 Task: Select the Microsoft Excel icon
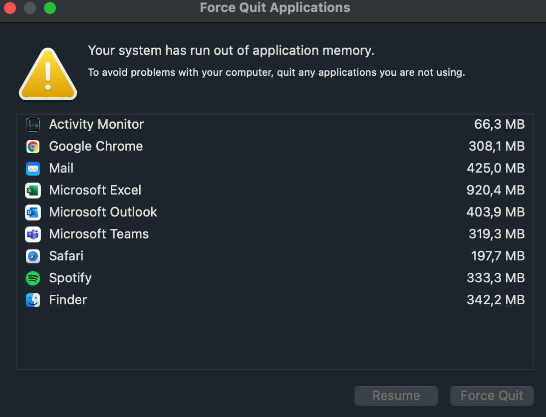33,191
